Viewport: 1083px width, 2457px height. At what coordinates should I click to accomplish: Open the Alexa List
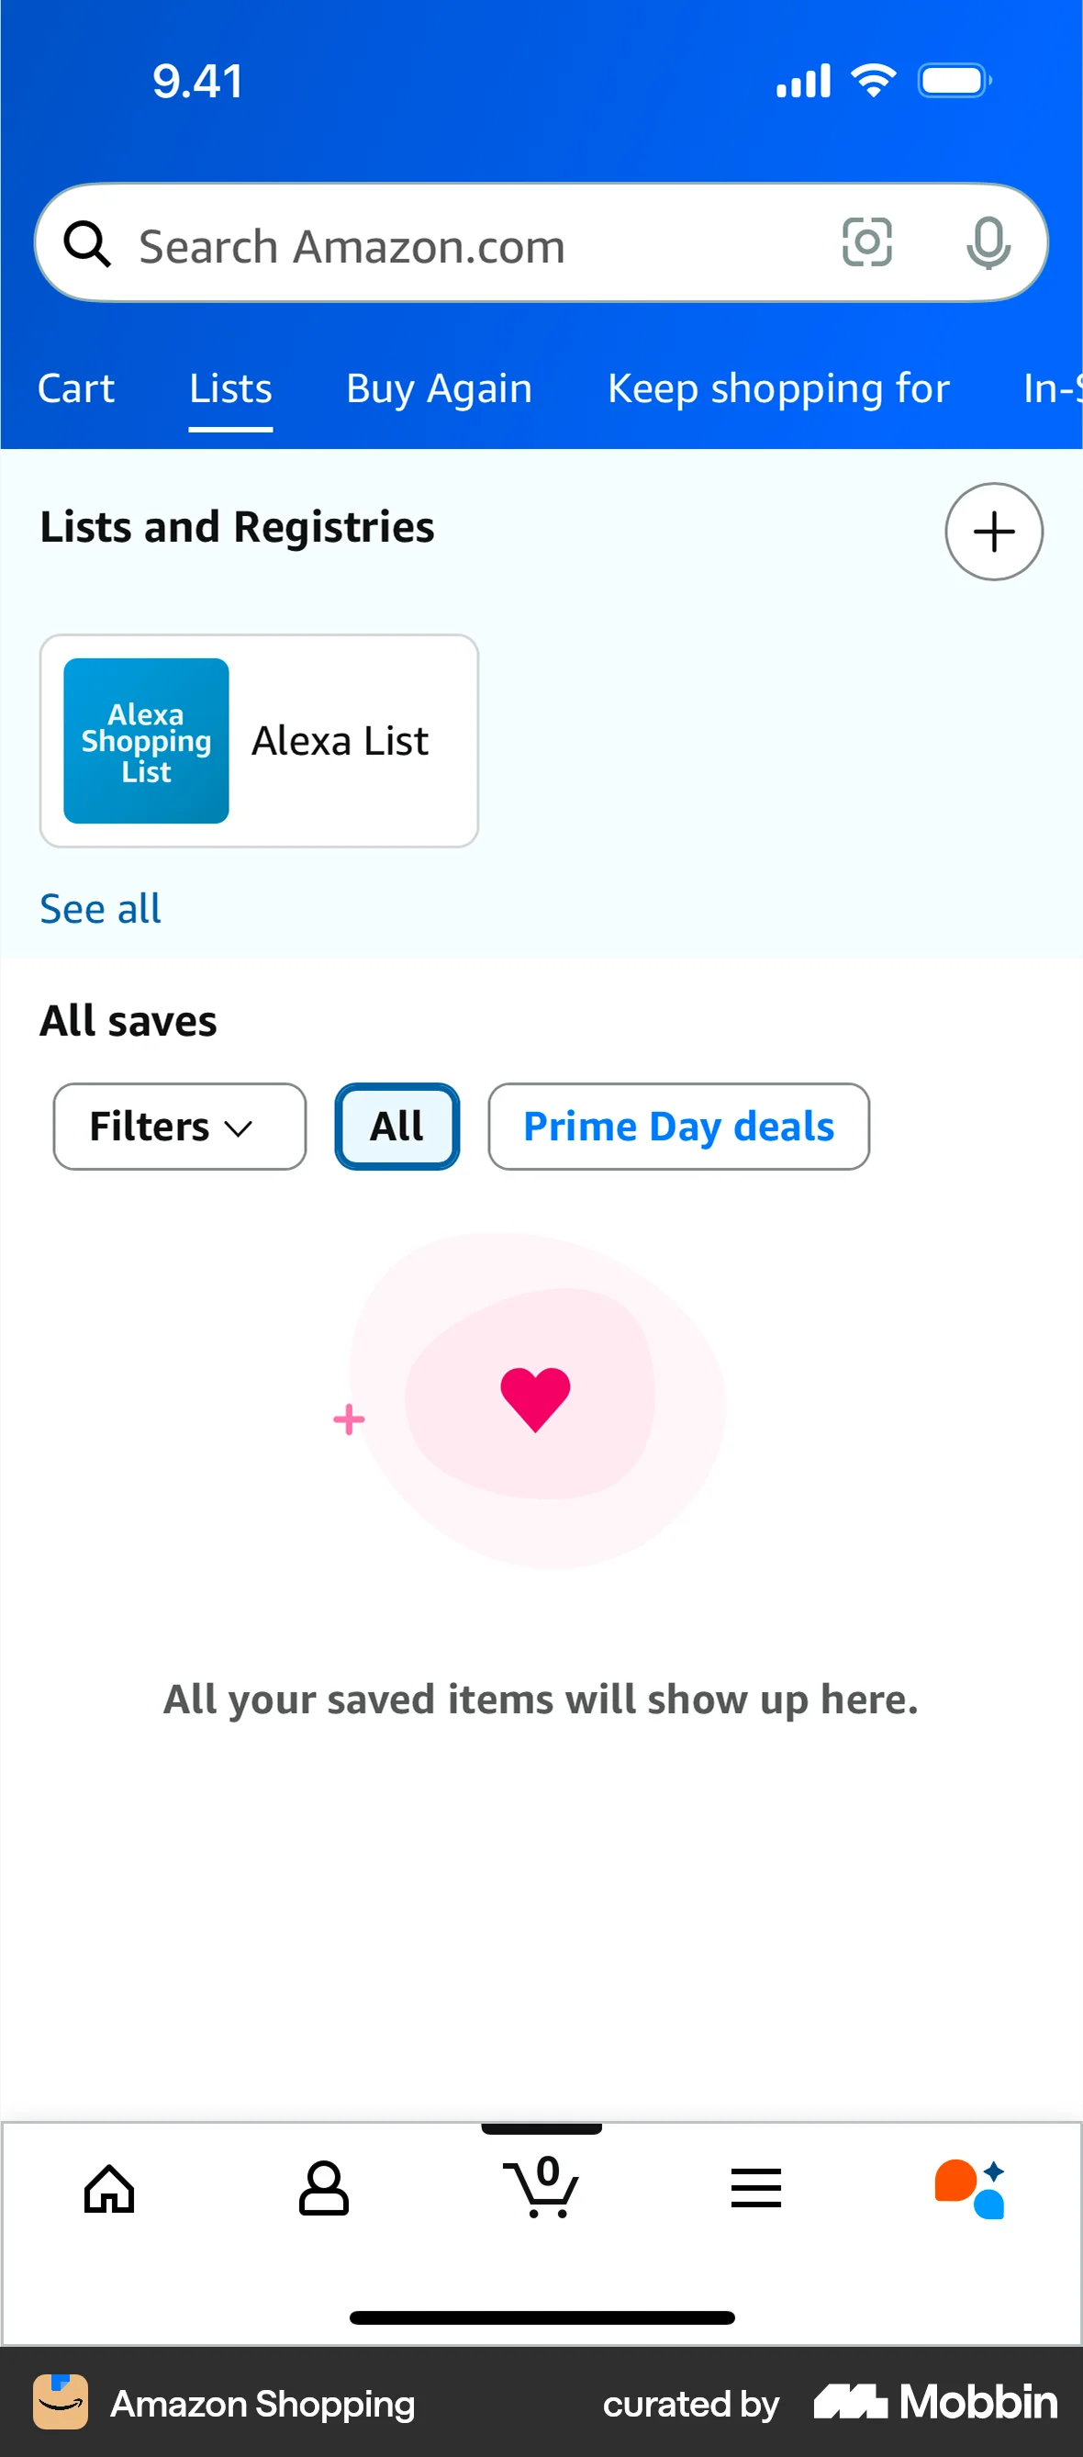[x=258, y=740]
